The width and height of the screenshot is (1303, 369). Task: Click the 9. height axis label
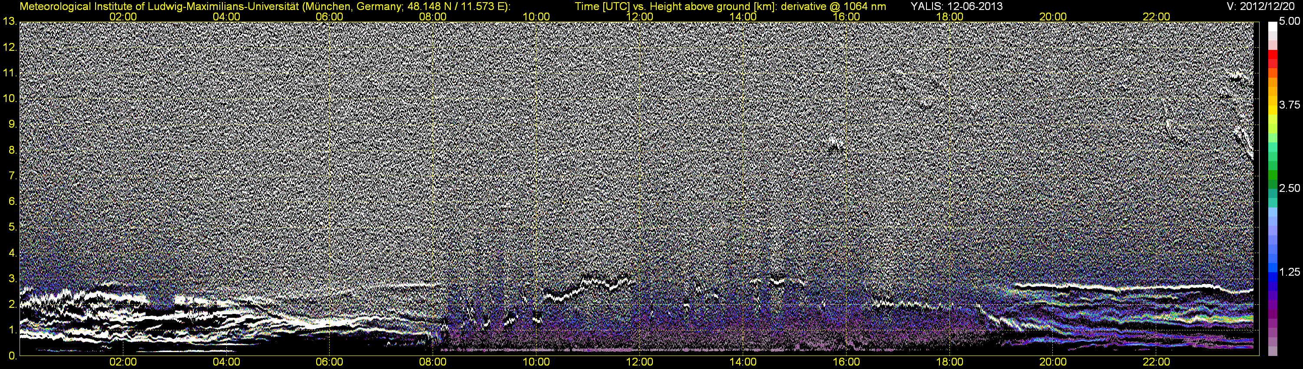tap(13, 124)
